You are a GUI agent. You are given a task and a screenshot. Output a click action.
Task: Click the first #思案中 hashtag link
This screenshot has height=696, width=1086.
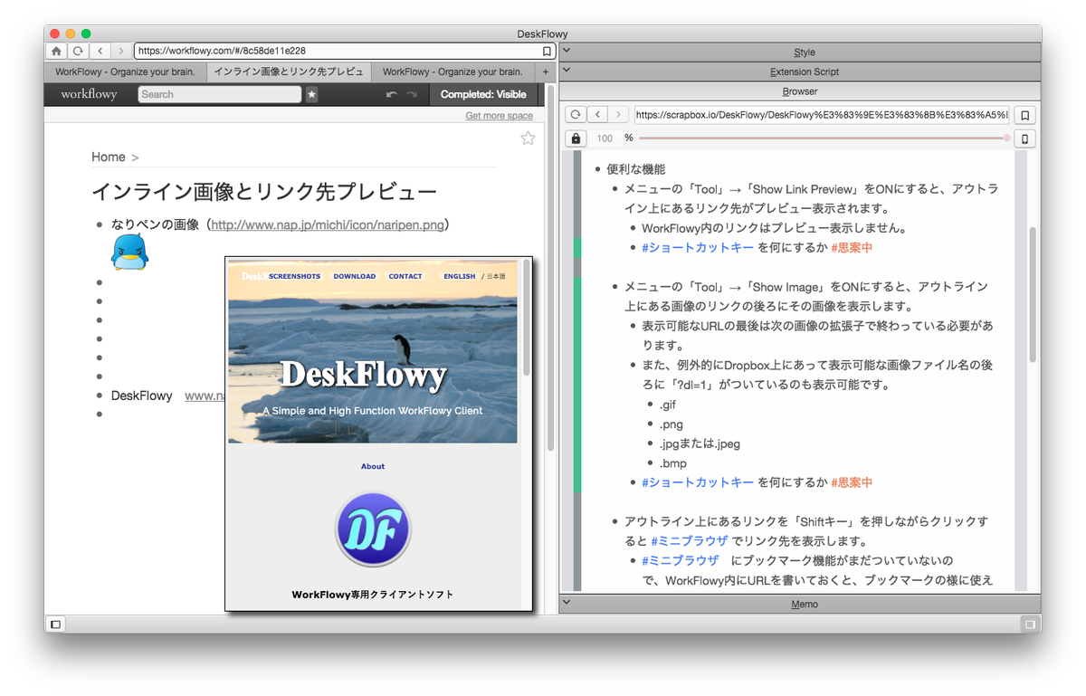tap(852, 247)
